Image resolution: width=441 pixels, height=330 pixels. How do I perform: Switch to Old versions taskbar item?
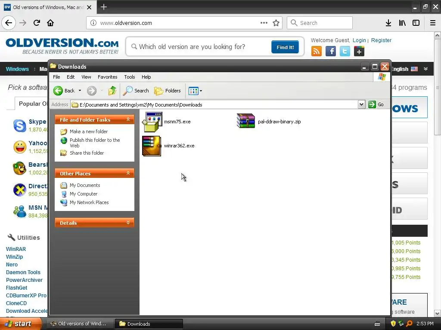pyautogui.click(x=80, y=324)
